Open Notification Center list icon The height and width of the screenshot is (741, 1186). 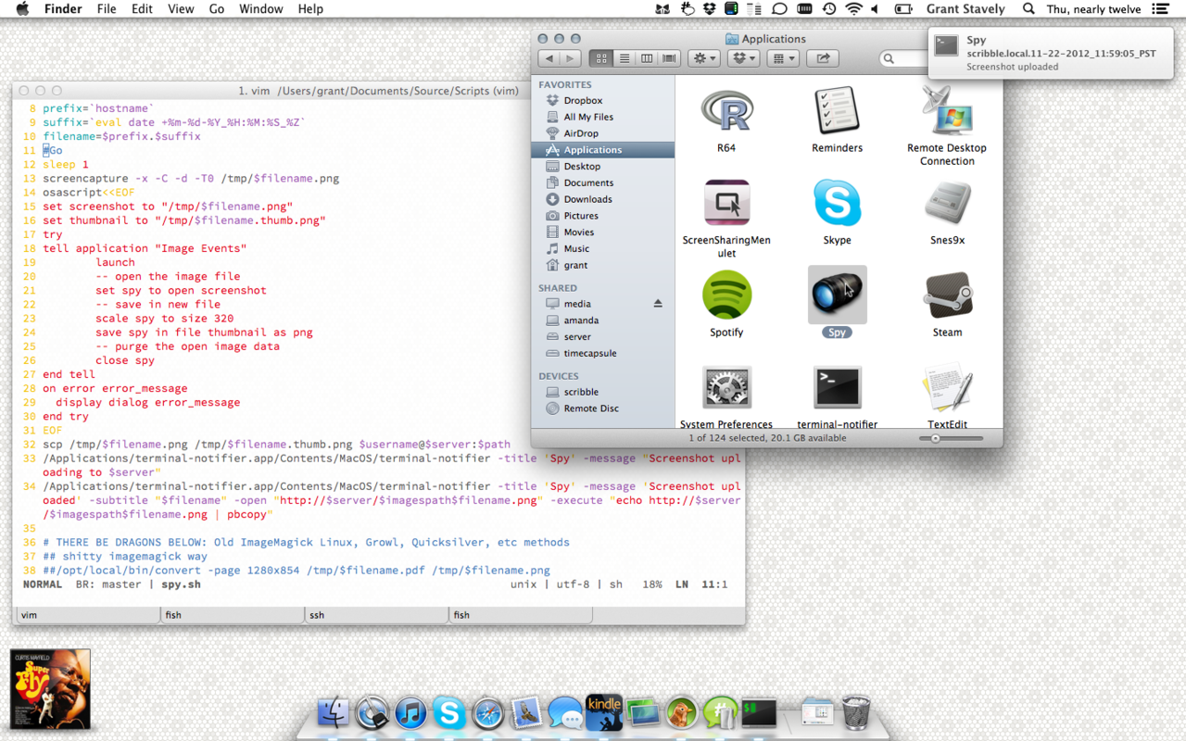pos(1159,9)
